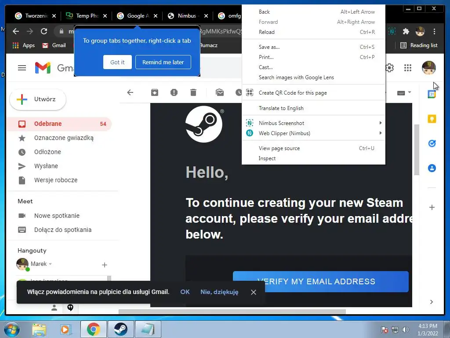The width and height of the screenshot is (450, 338).
Task: Open Windows Explorer from the taskbar
Action: pos(39,329)
